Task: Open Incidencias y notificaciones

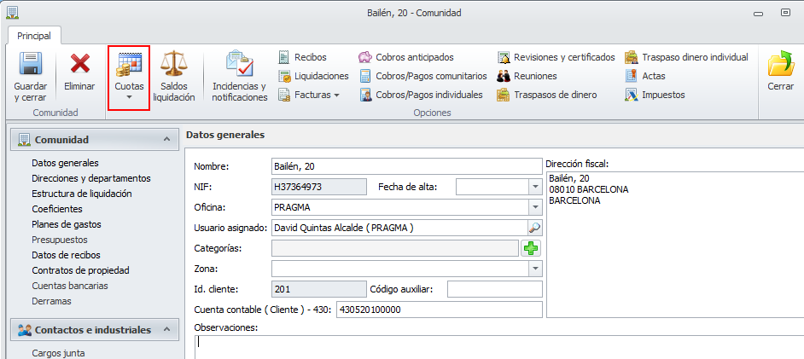Action: (x=239, y=66)
